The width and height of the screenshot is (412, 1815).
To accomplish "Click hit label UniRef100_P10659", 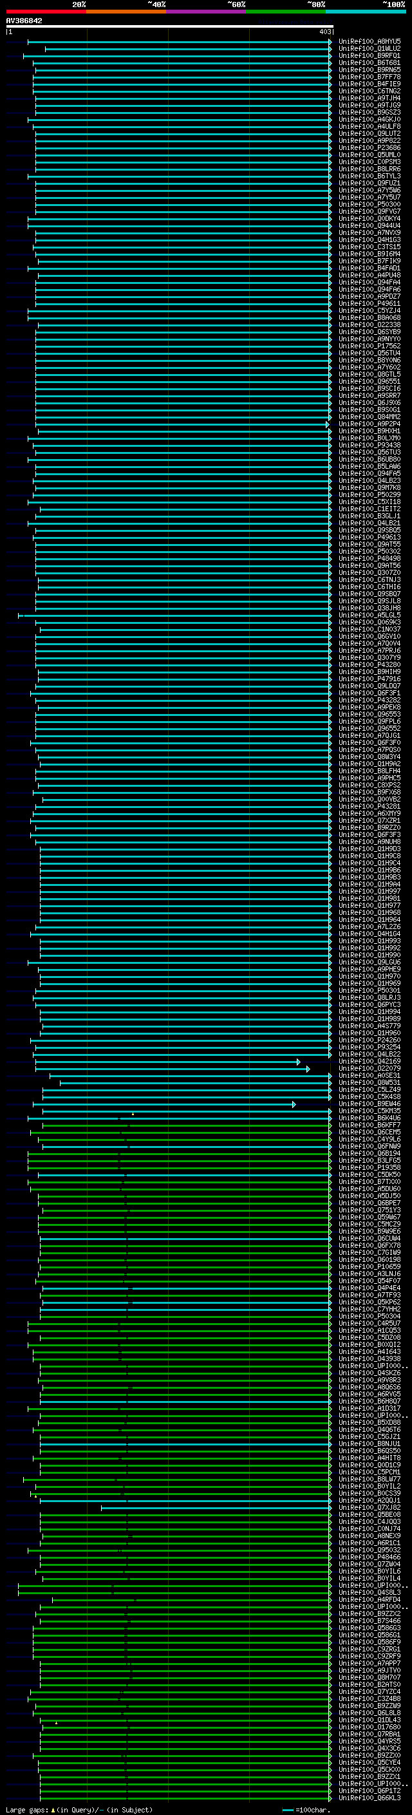I will click(370, 1267).
